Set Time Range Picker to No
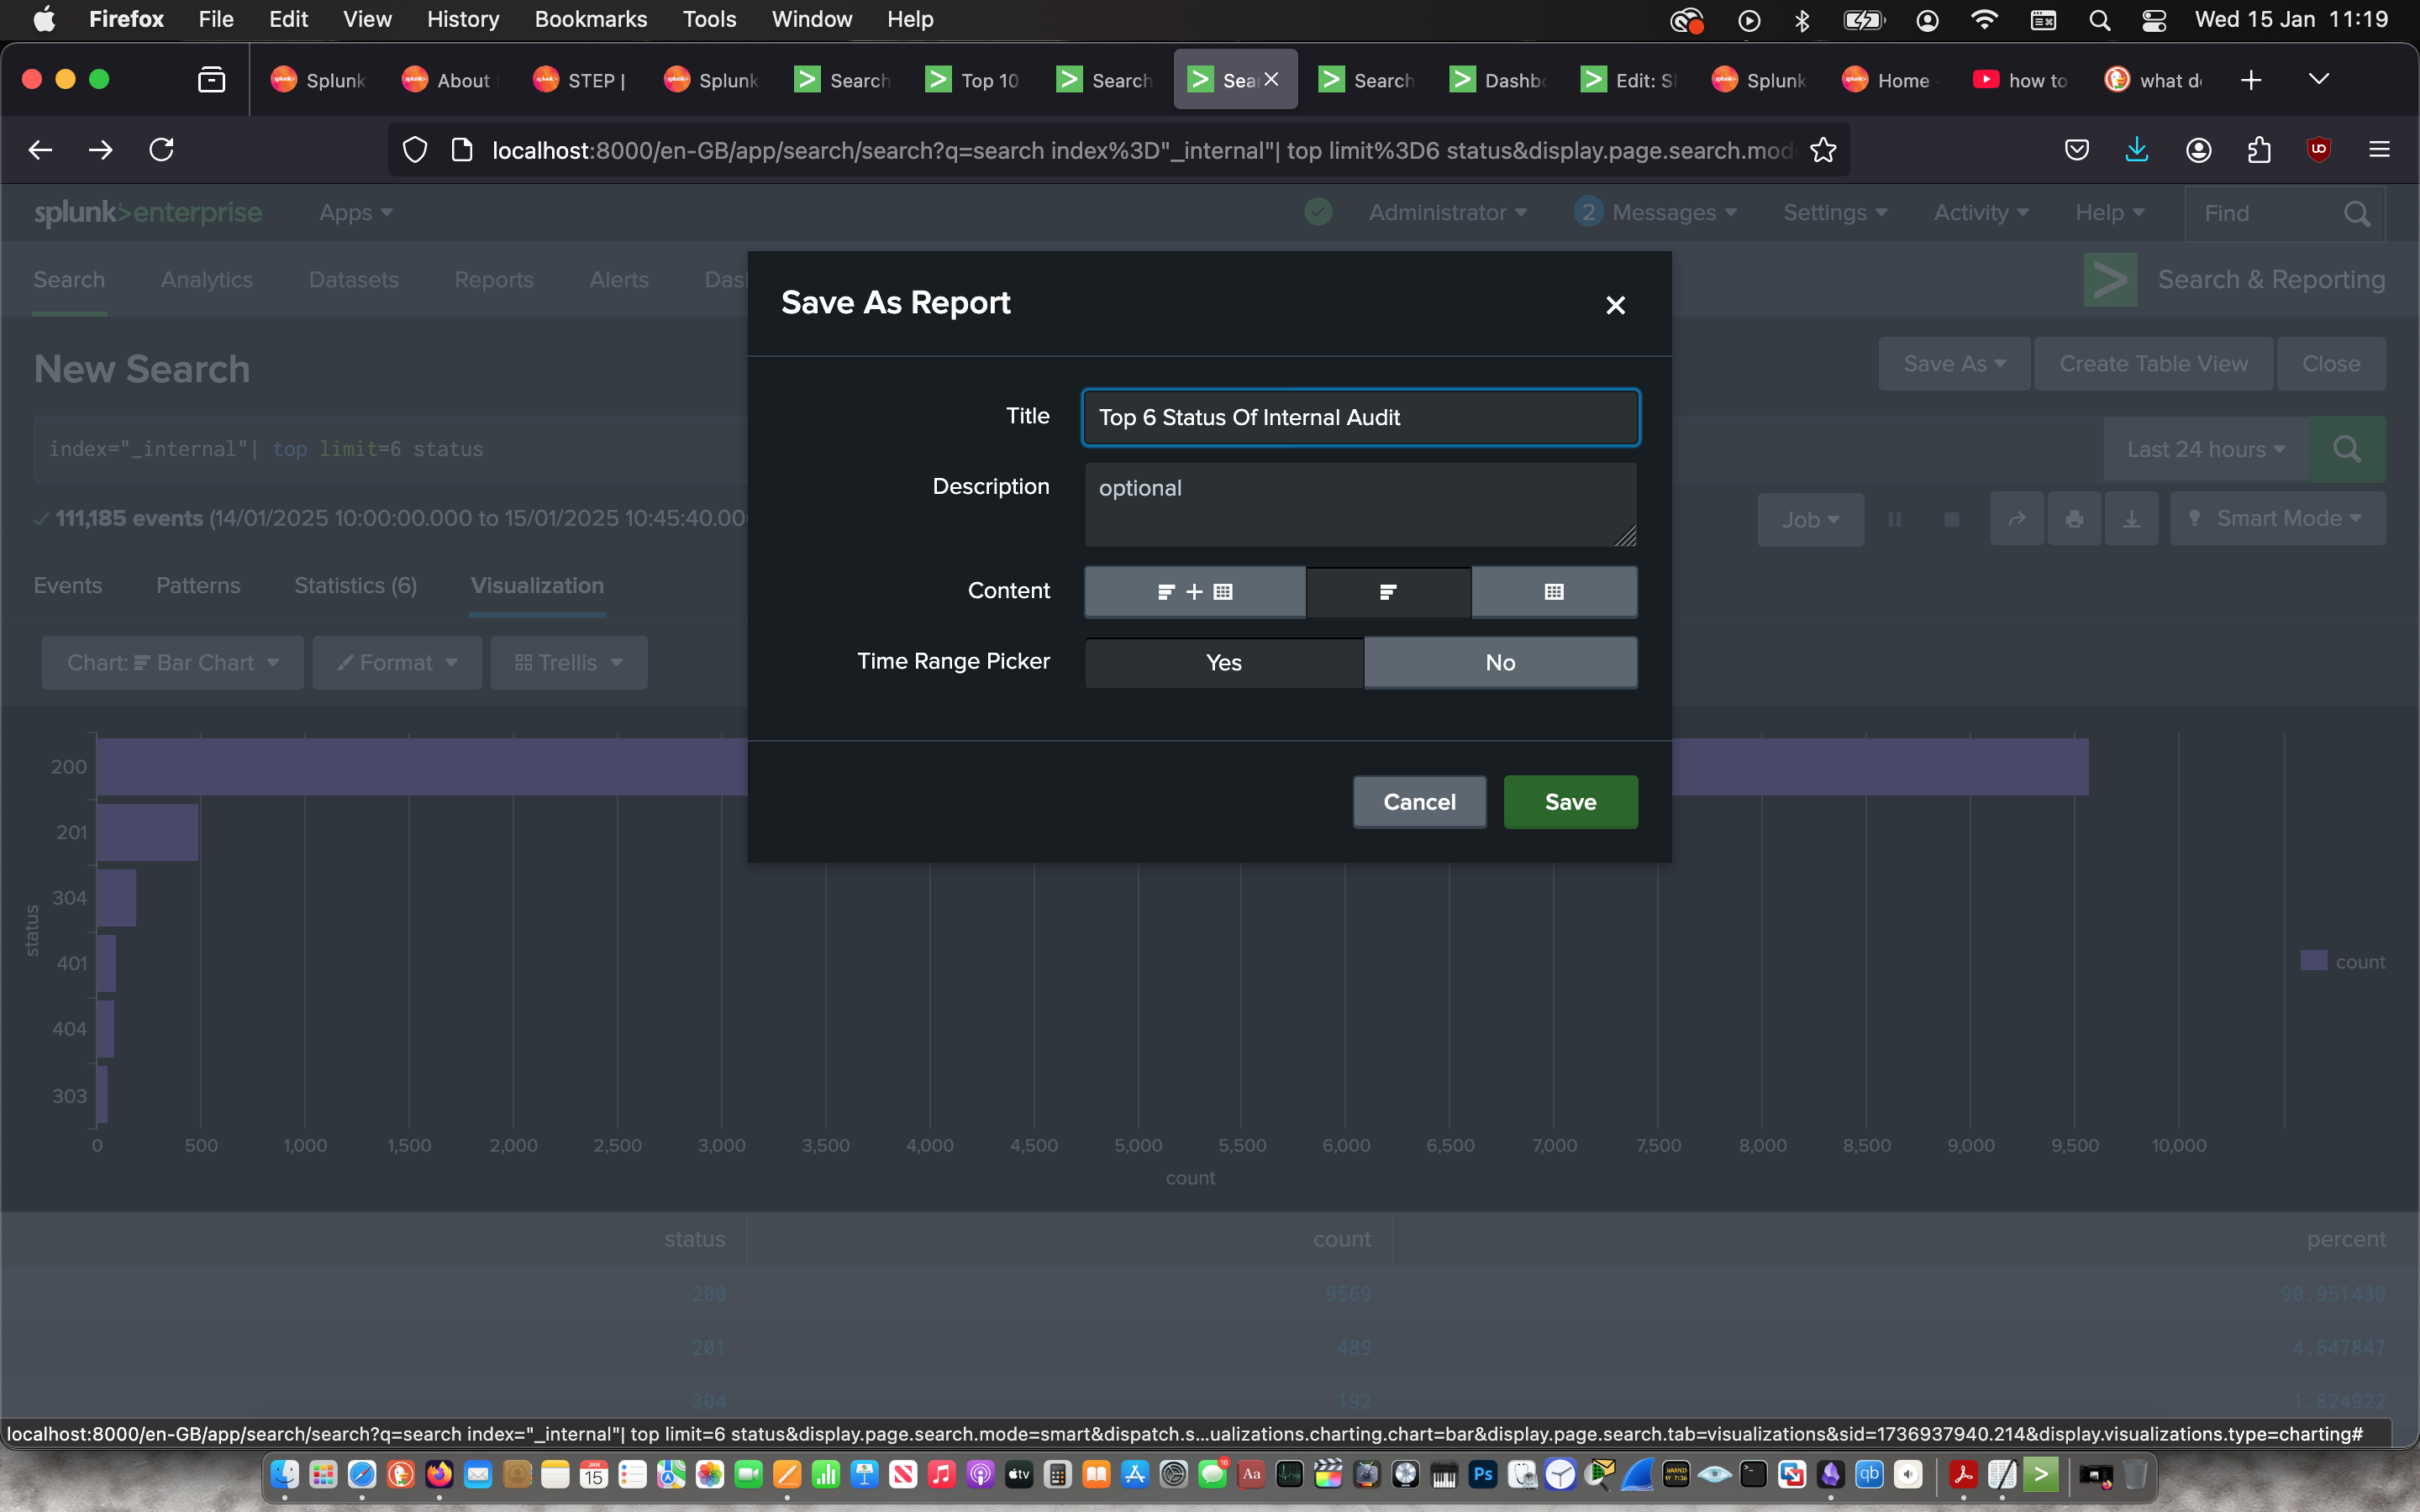The width and height of the screenshot is (2420, 1512). 1499,662
